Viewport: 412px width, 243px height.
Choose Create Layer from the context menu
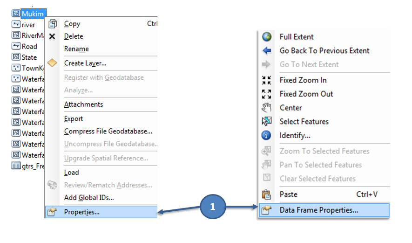[85, 63]
